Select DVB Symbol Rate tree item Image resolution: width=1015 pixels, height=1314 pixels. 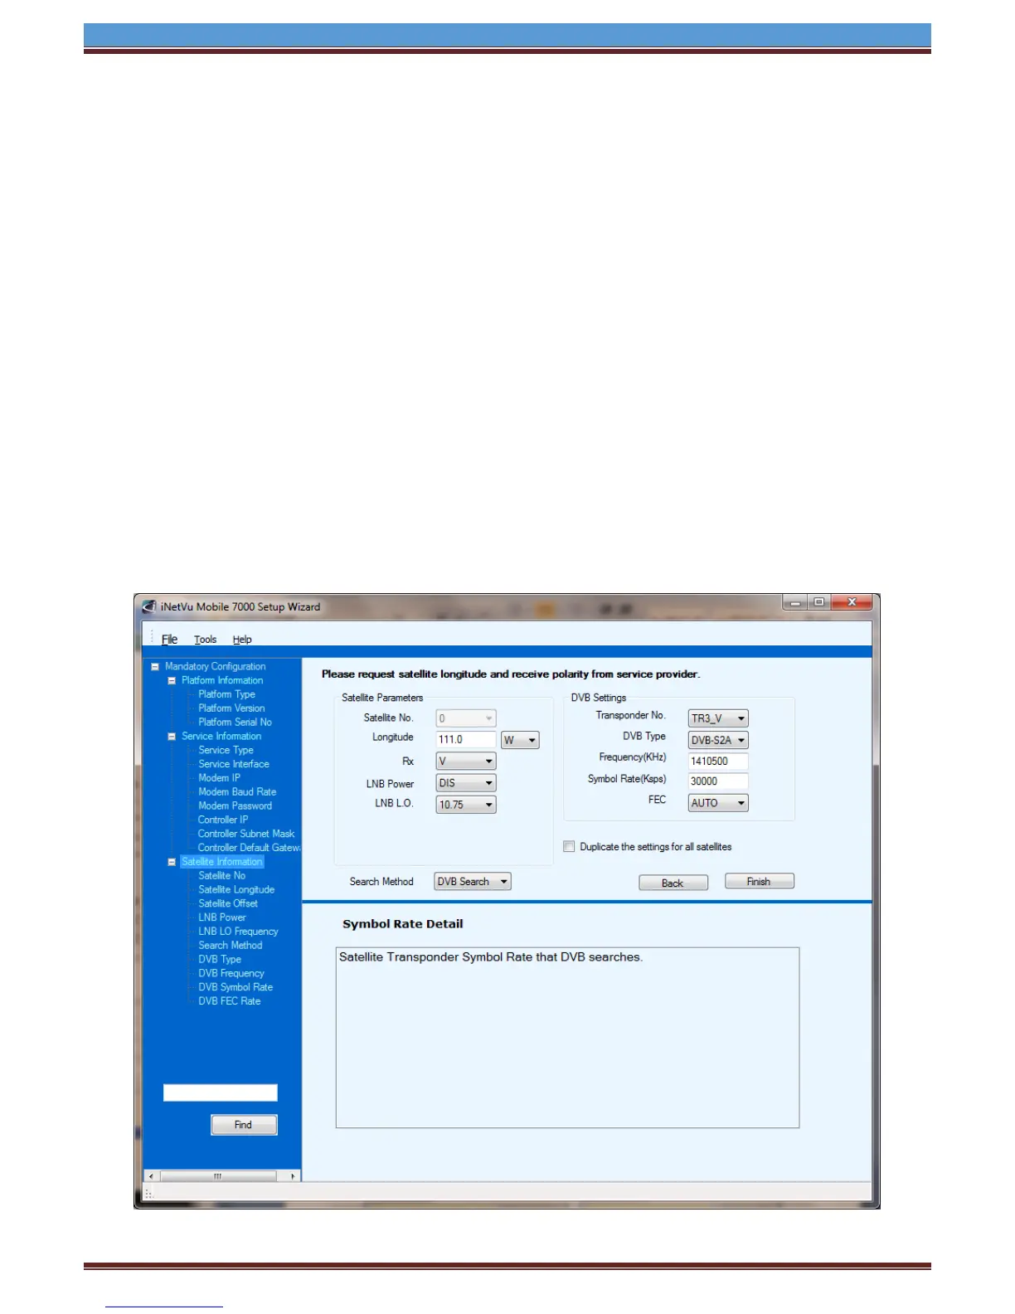[x=236, y=987]
